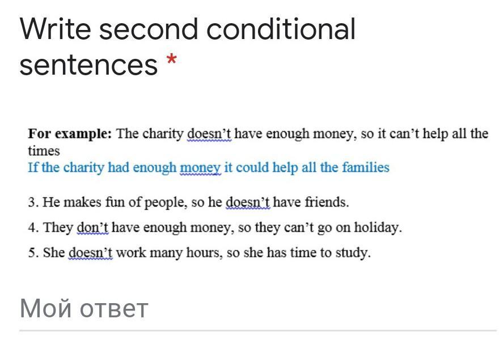The height and width of the screenshot is (362, 499).
Task: Click sentence 4 about going on holiday
Action: pyautogui.click(x=215, y=228)
